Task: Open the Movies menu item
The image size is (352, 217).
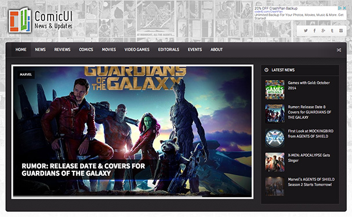Action: pyautogui.click(x=109, y=50)
